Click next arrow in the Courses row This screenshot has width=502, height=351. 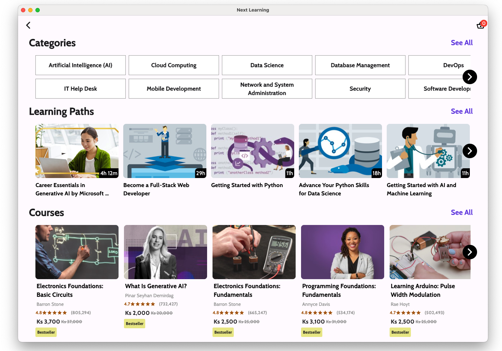[469, 252]
